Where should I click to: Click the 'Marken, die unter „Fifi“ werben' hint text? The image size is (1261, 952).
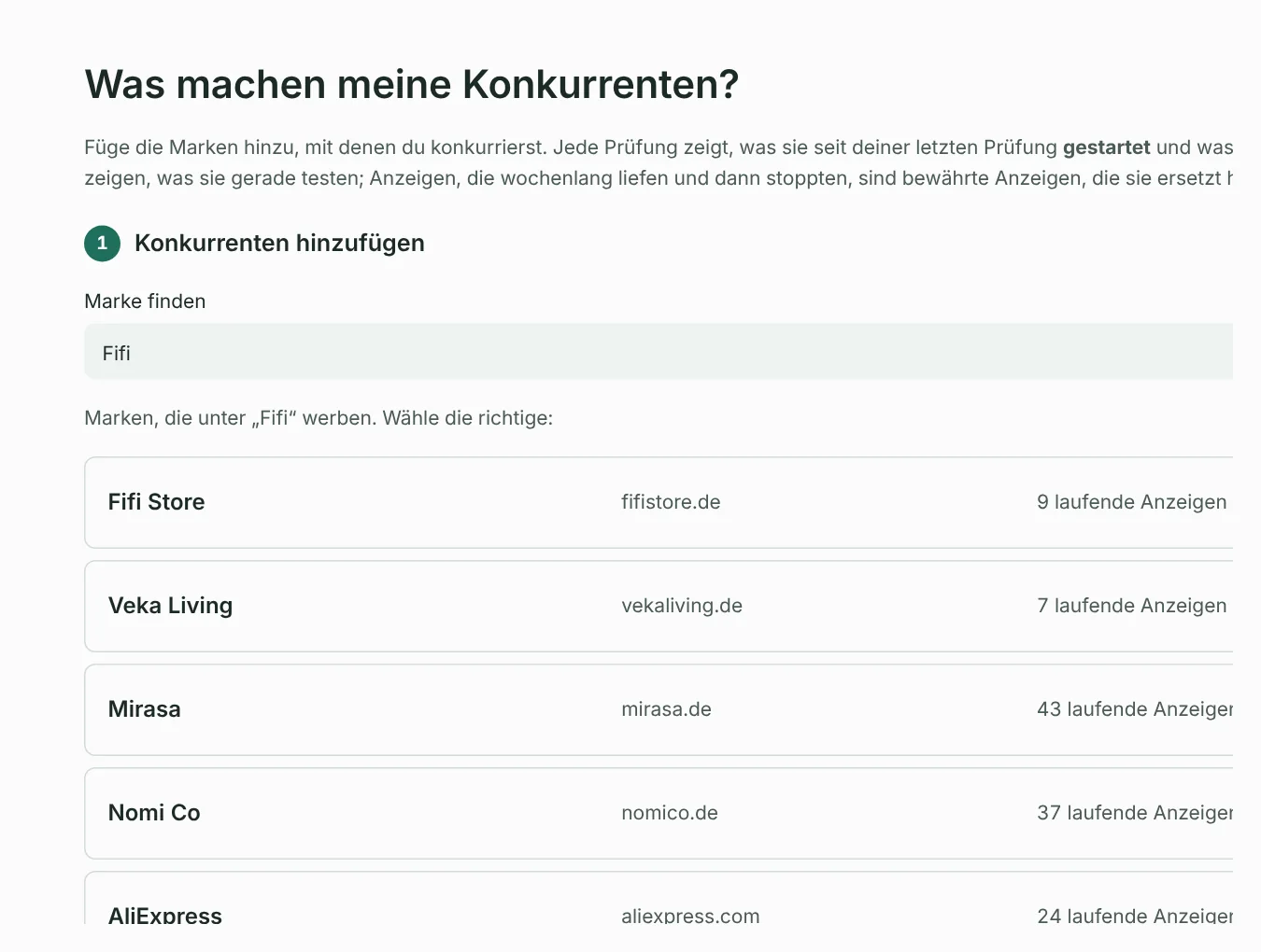319,418
